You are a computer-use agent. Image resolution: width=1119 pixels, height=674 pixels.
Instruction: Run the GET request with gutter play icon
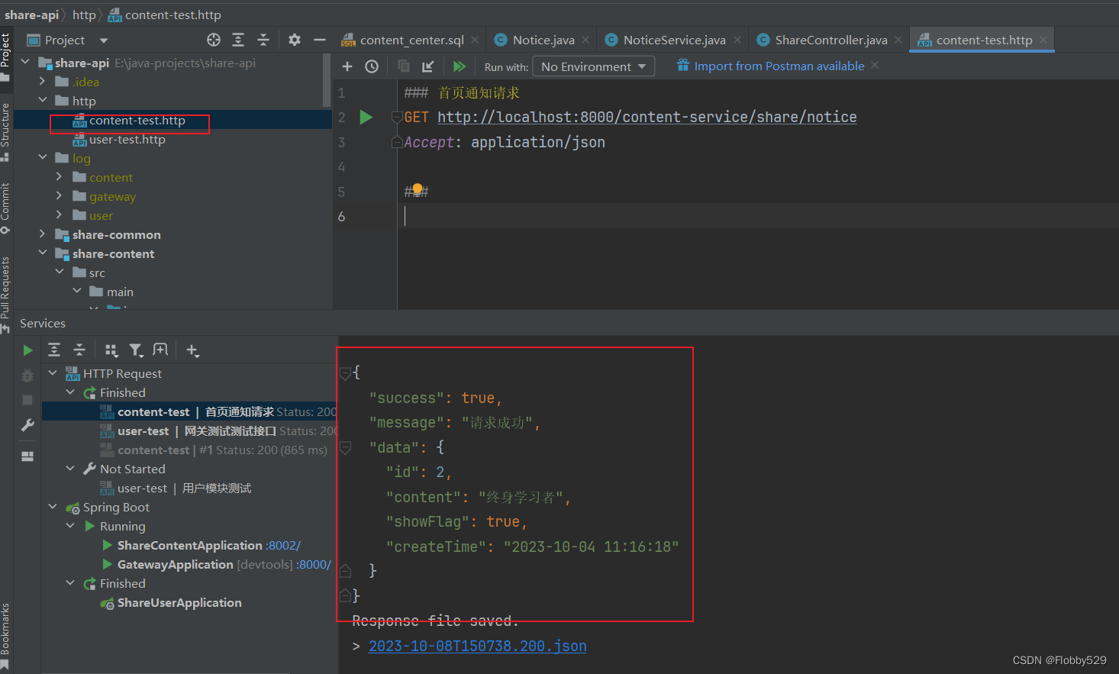point(366,117)
